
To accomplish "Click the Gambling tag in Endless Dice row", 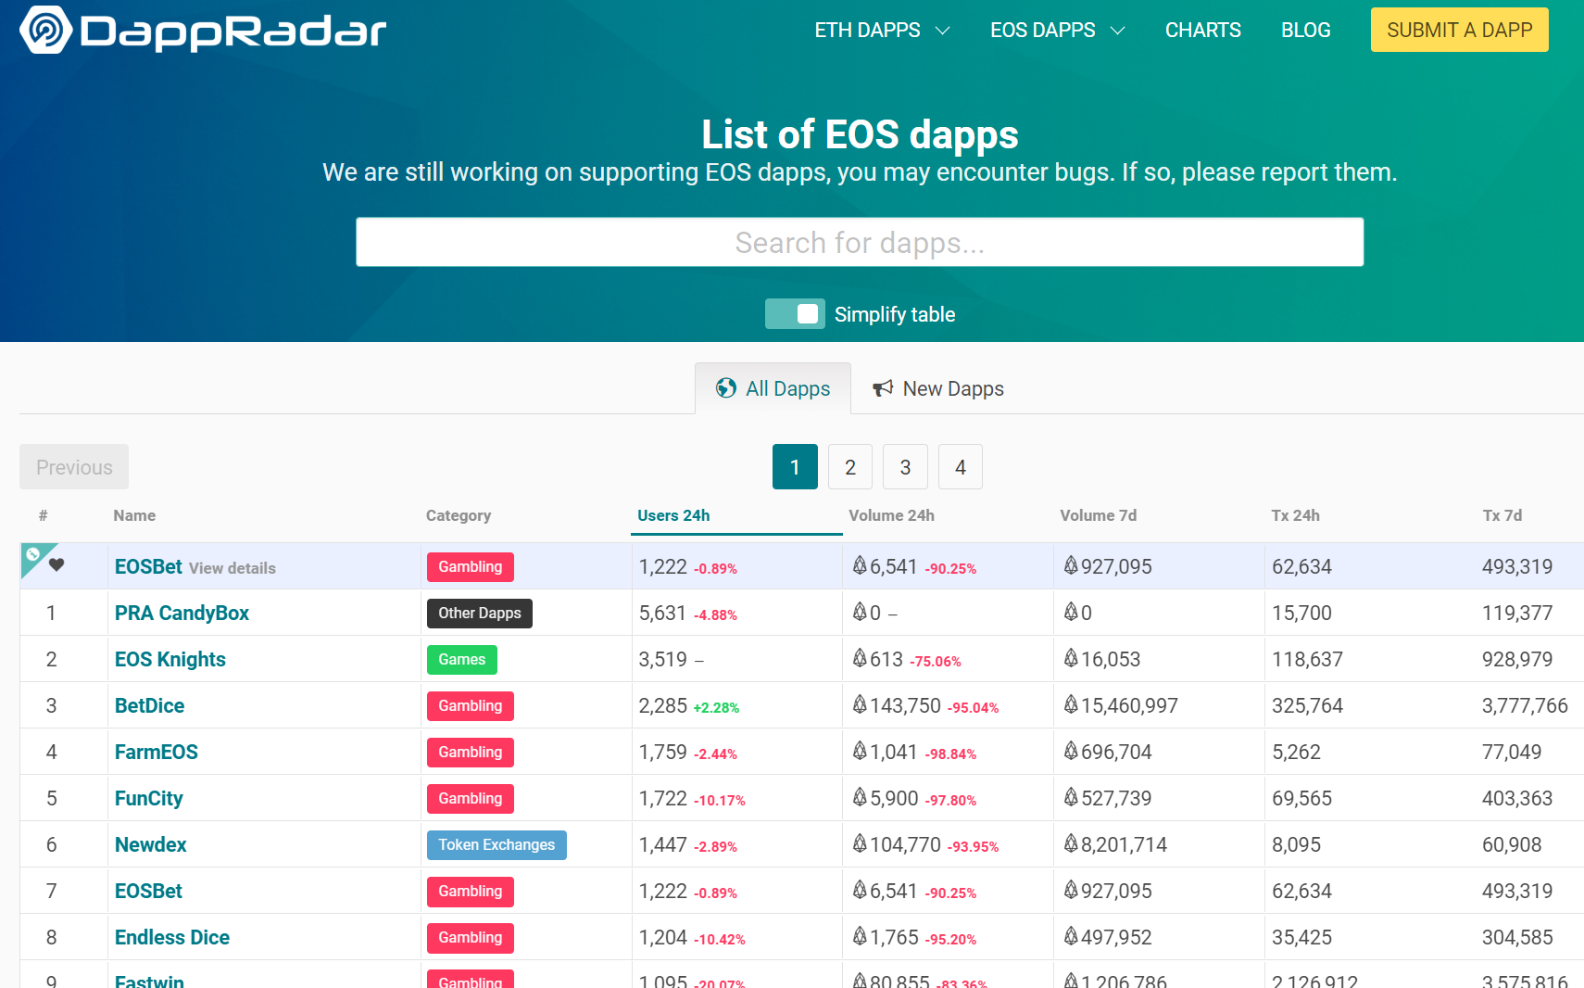I will pos(471,938).
